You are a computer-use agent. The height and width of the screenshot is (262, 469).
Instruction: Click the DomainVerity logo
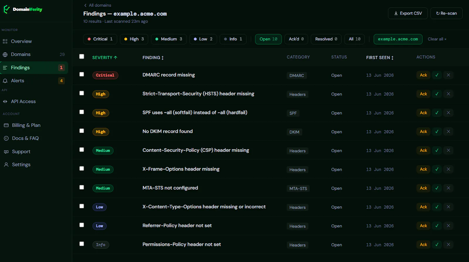point(23,9)
